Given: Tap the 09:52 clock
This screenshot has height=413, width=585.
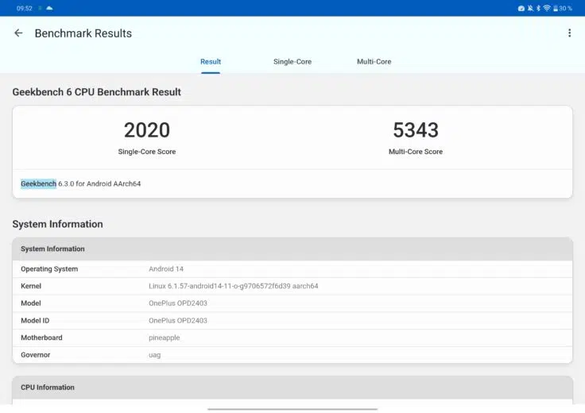Looking at the screenshot, I should coord(25,8).
